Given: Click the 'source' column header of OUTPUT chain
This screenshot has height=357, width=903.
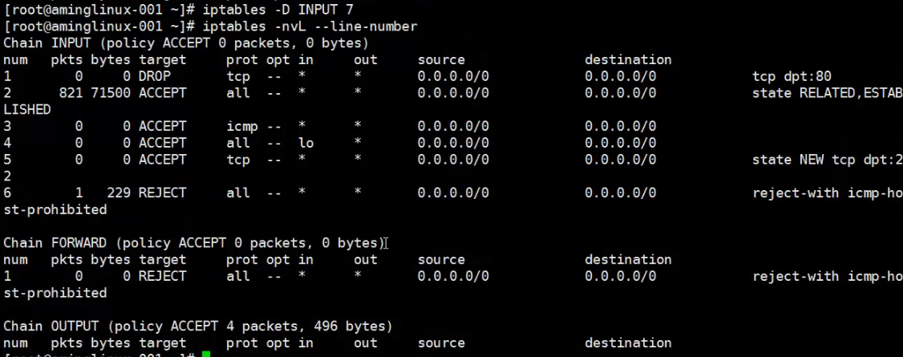Looking at the screenshot, I should pos(441,343).
